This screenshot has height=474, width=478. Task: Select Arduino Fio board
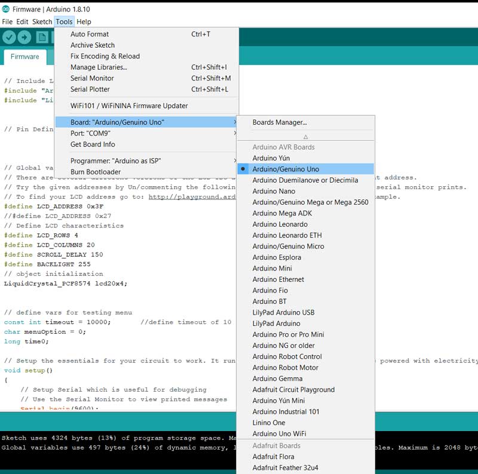point(305,290)
